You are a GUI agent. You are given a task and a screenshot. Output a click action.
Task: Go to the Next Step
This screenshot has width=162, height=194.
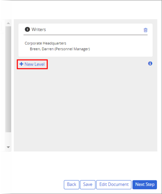(145, 185)
